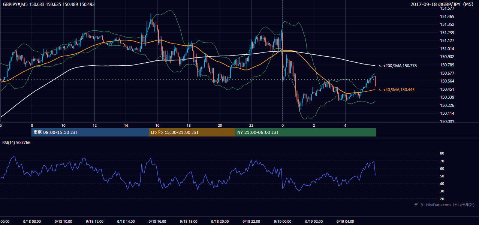This screenshot has width=479, height=225.
Task: Click bottom timestamp 9/18 16:00
Action: 157,222
